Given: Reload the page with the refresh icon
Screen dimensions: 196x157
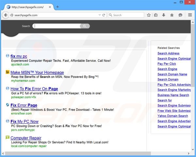Looking at the screenshot, I should point(104,15).
